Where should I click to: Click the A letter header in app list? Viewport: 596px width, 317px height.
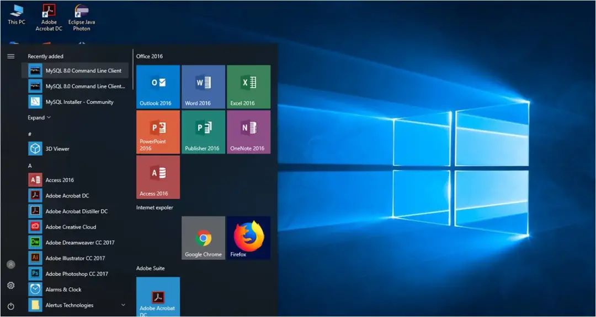click(30, 166)
